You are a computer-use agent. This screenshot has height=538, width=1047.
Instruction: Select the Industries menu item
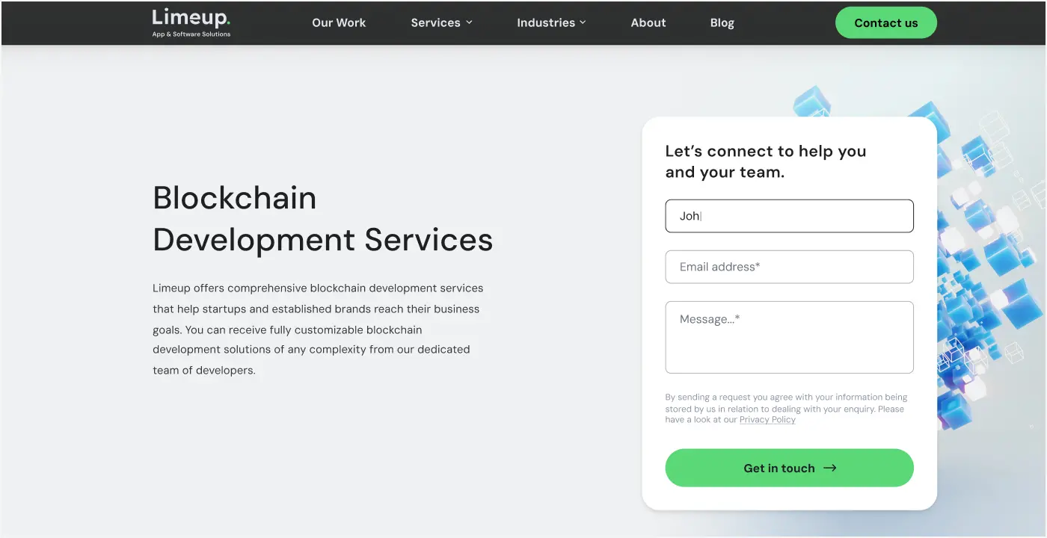(546, 22)
